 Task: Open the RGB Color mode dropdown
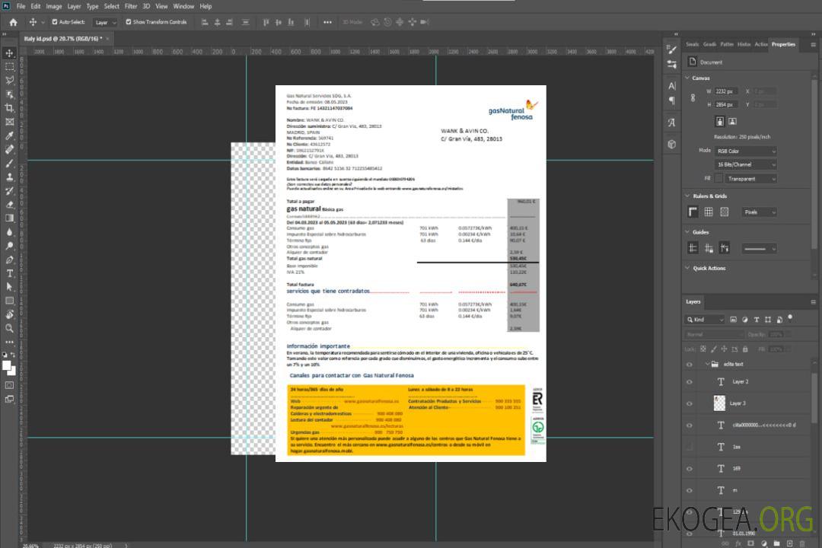click(x=746, y=151)
